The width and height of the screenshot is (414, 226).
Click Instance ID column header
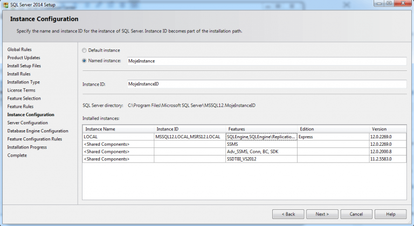[190, 129]
